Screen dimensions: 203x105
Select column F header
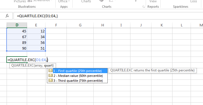(x=56, y=25)
